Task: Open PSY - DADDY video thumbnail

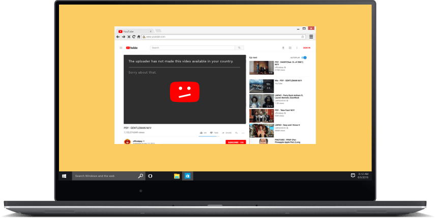Action: (261, 67)
